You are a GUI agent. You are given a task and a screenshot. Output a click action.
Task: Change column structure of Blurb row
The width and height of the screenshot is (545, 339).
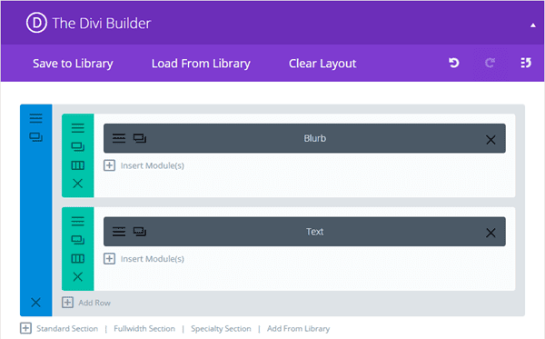point(78,165)
